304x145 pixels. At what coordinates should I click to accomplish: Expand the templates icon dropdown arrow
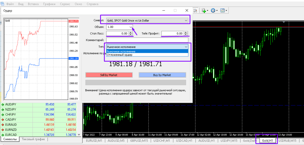[x=226, y=11]
